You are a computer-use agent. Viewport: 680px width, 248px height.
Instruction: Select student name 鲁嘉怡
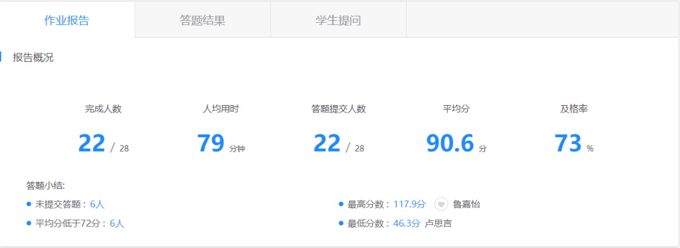click(466, 204)
